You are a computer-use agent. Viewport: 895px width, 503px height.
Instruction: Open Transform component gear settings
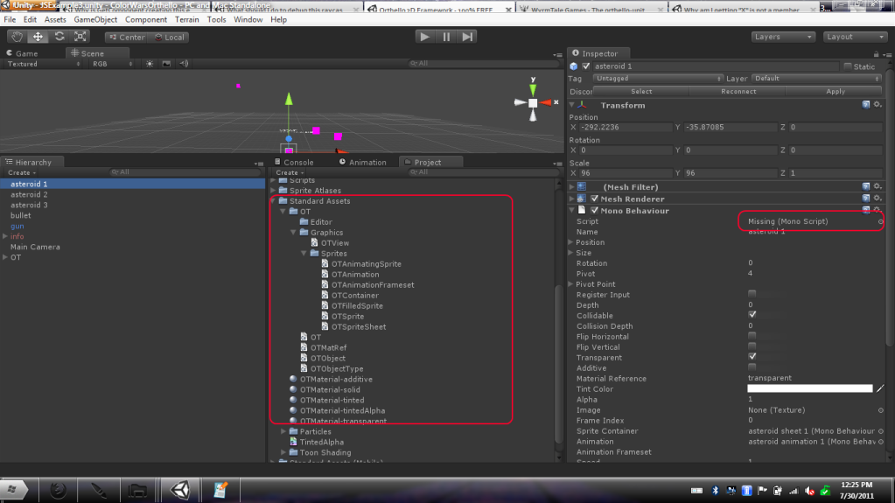878,105
